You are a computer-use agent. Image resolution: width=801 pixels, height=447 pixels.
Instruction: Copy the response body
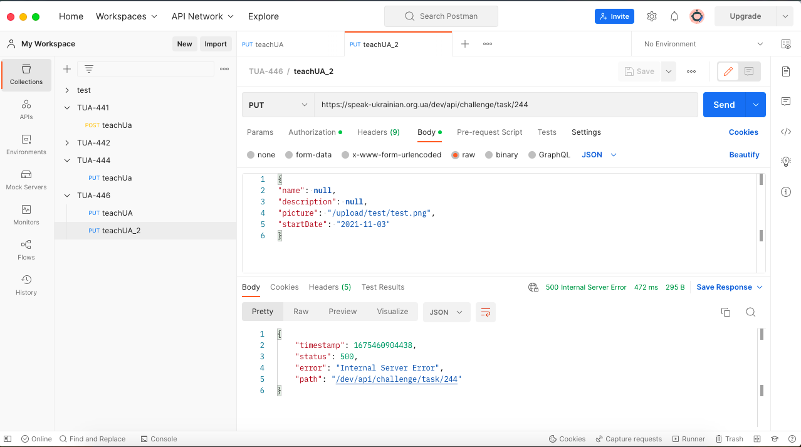pyautogui.click(x=726, y=312)
